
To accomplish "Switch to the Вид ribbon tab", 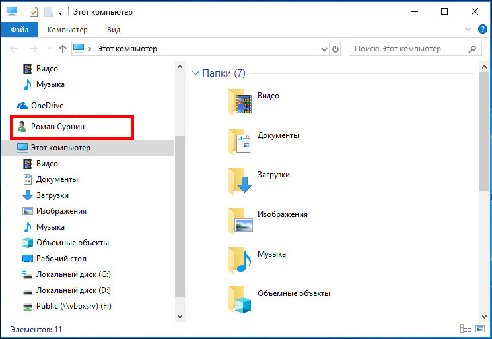I will pos(114,30).
